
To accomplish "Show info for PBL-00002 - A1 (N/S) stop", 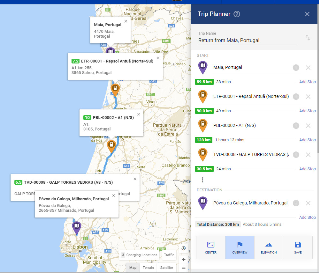I will 296,126.
